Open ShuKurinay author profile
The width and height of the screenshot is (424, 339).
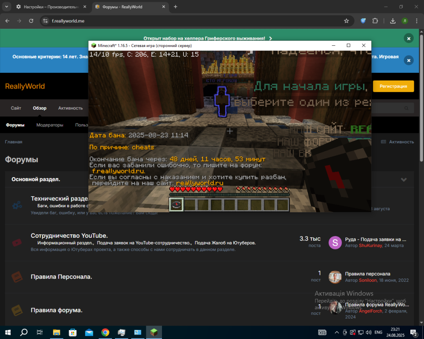coord(371,245)
